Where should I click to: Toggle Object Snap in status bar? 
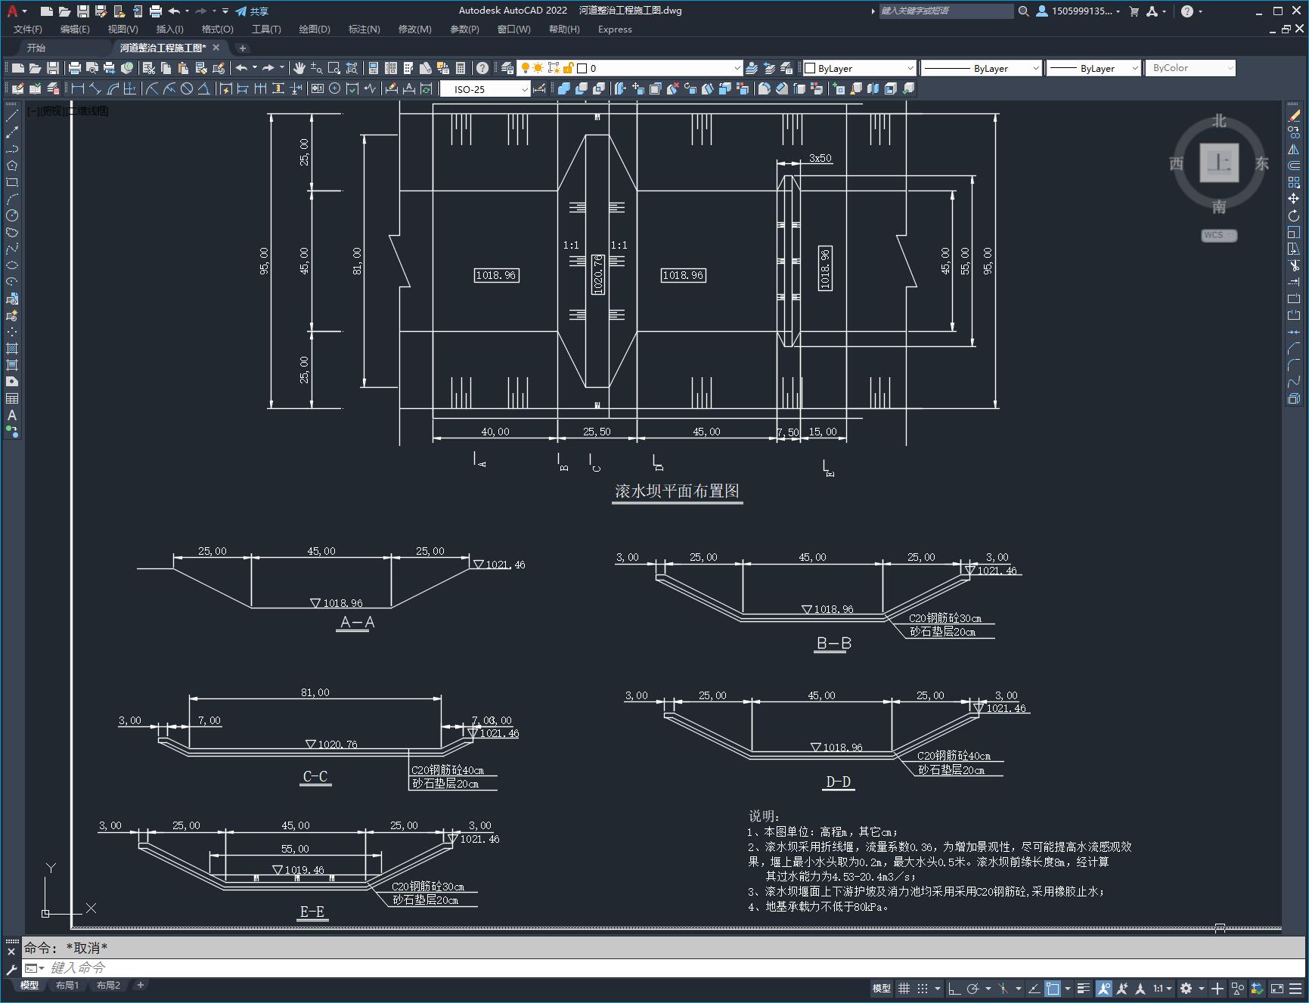point(1053,988)
